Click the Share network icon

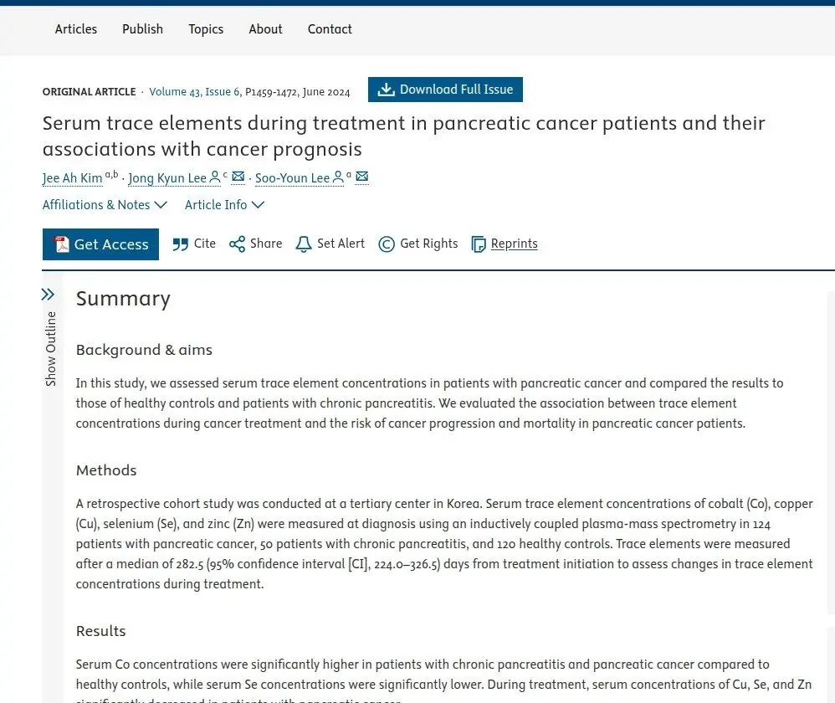pos(237,244)
